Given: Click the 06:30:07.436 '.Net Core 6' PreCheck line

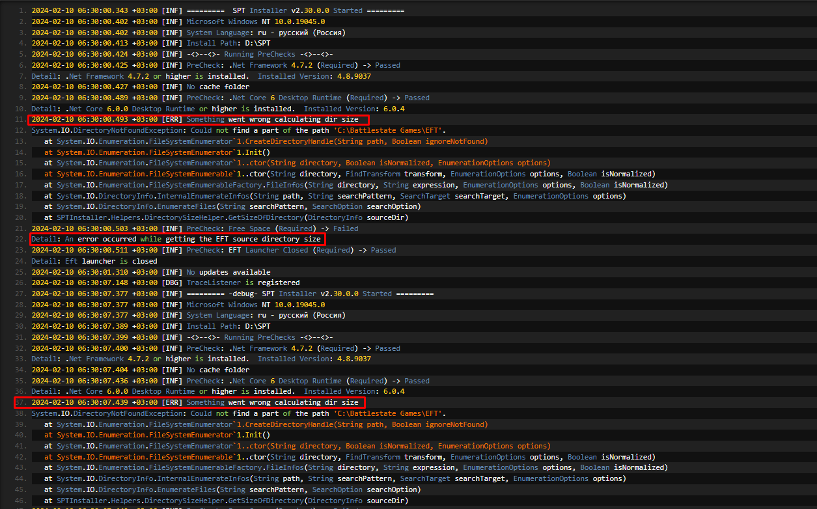Looking at the screenshot, I should click(x=230, y=381).
